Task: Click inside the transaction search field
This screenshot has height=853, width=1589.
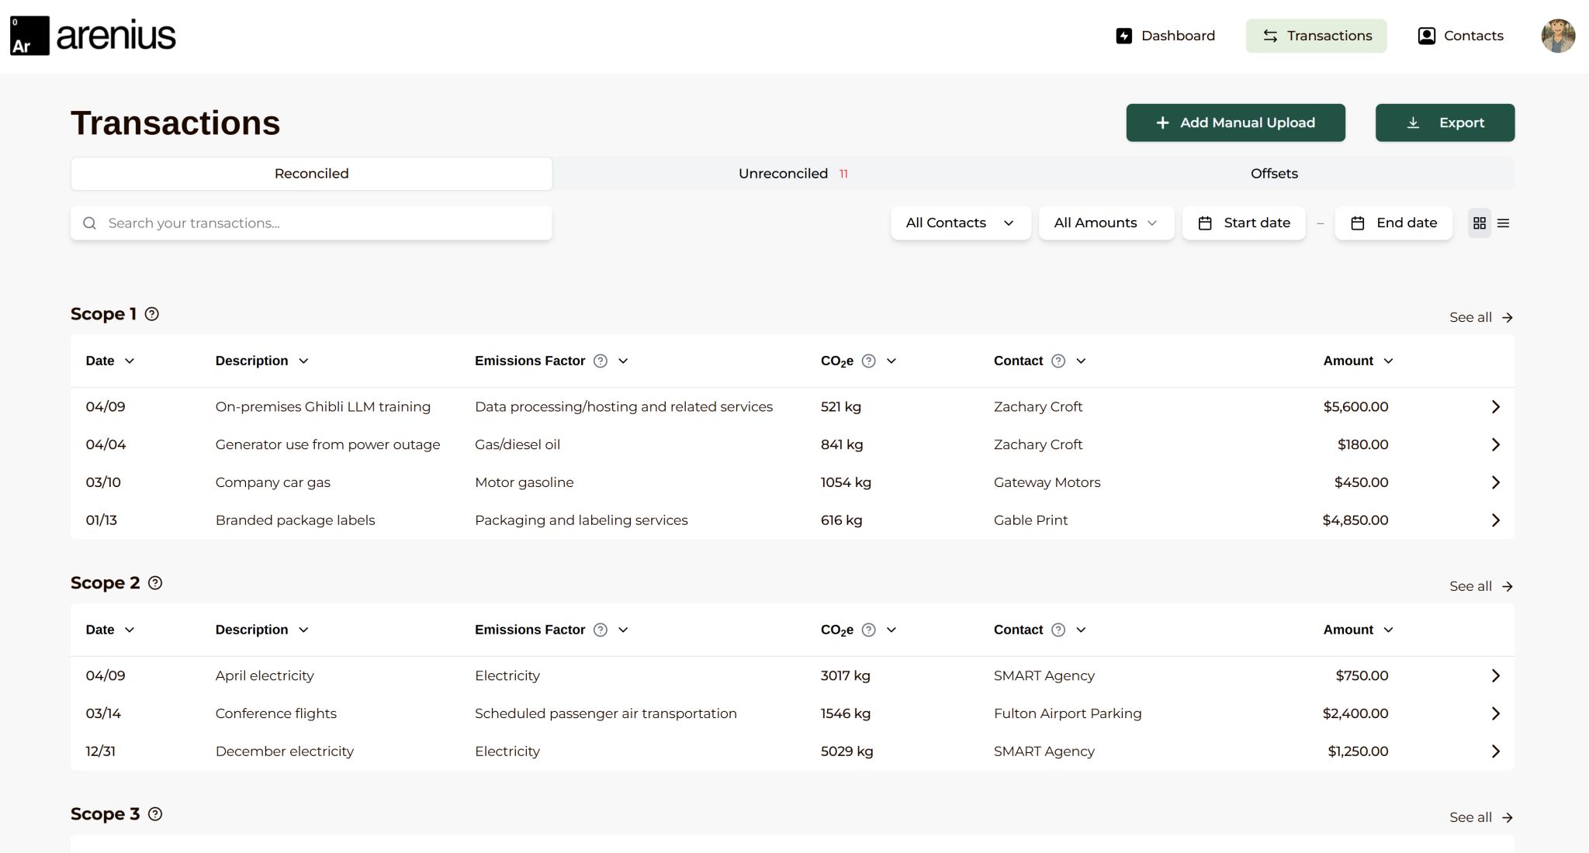Action: 310,223
